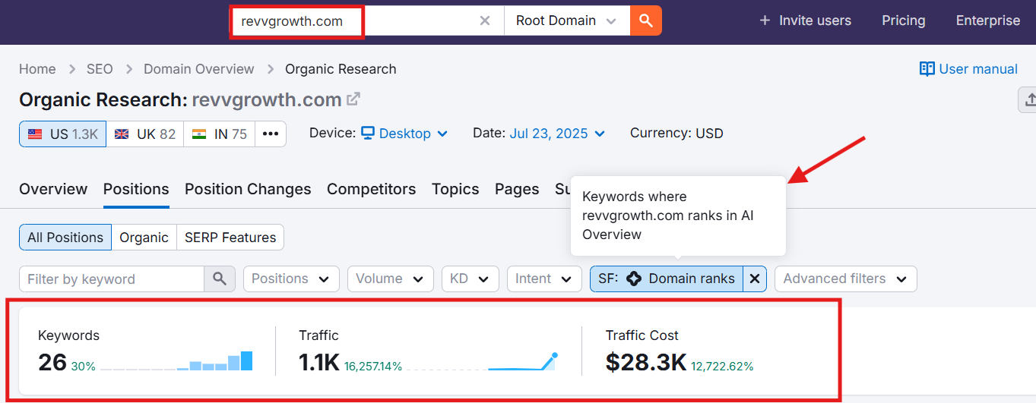Switch to the Competitors tab
The height and width of the screenshot is (403, 1036).
click(x=371, y=189)
